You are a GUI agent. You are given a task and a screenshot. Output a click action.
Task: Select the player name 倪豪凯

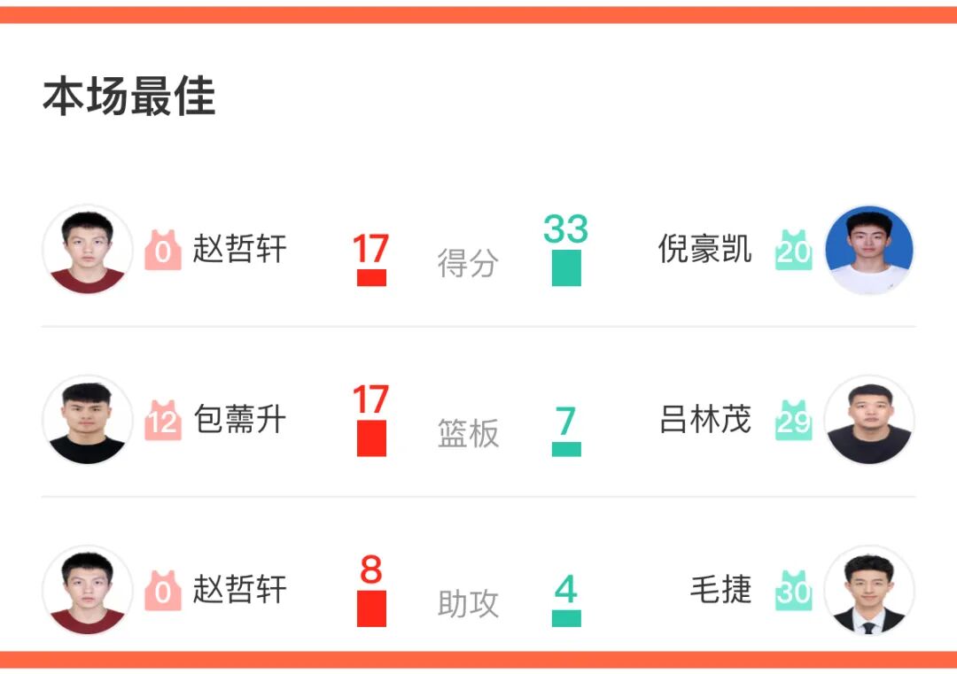click(704, 250)
